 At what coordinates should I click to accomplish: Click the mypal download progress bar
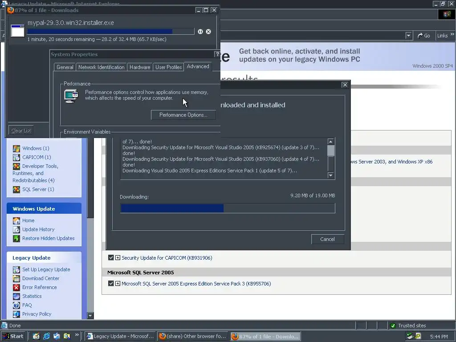[x=110, y=32]
